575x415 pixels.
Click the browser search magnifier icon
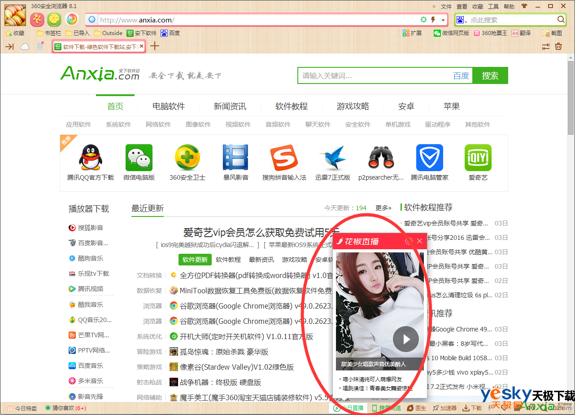coord(561,19)
